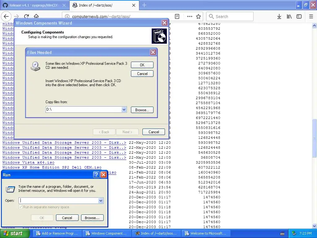Go back with Firefox back arrow
317x238 pixels.
6,16
